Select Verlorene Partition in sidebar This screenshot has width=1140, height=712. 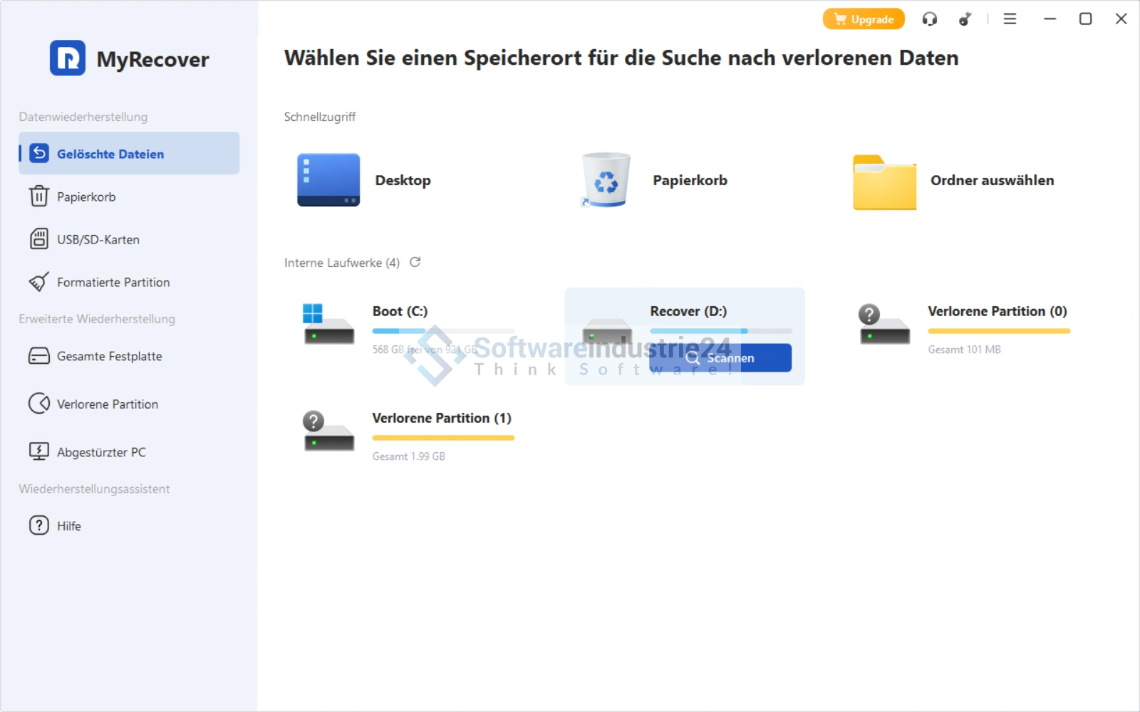point(107,404)
